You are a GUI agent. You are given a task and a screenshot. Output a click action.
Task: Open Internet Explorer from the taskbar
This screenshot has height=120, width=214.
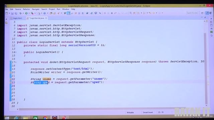point(16,118)
